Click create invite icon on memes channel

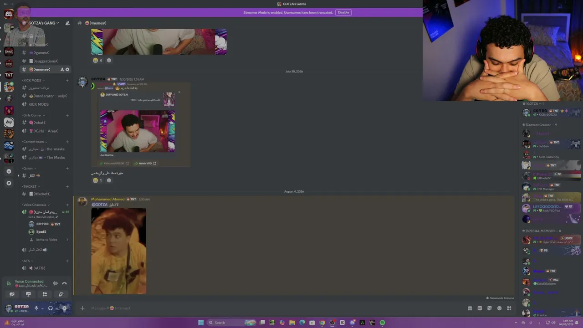tap(62, 70)
